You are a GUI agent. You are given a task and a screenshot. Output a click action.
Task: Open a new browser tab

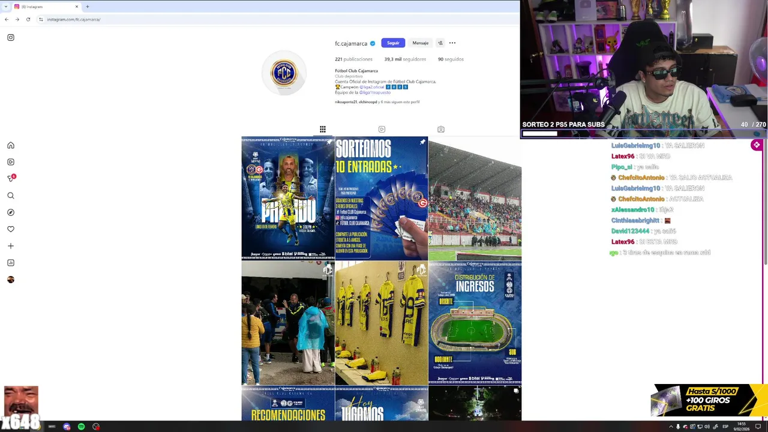pyautogui.click(x=88, y=7)
